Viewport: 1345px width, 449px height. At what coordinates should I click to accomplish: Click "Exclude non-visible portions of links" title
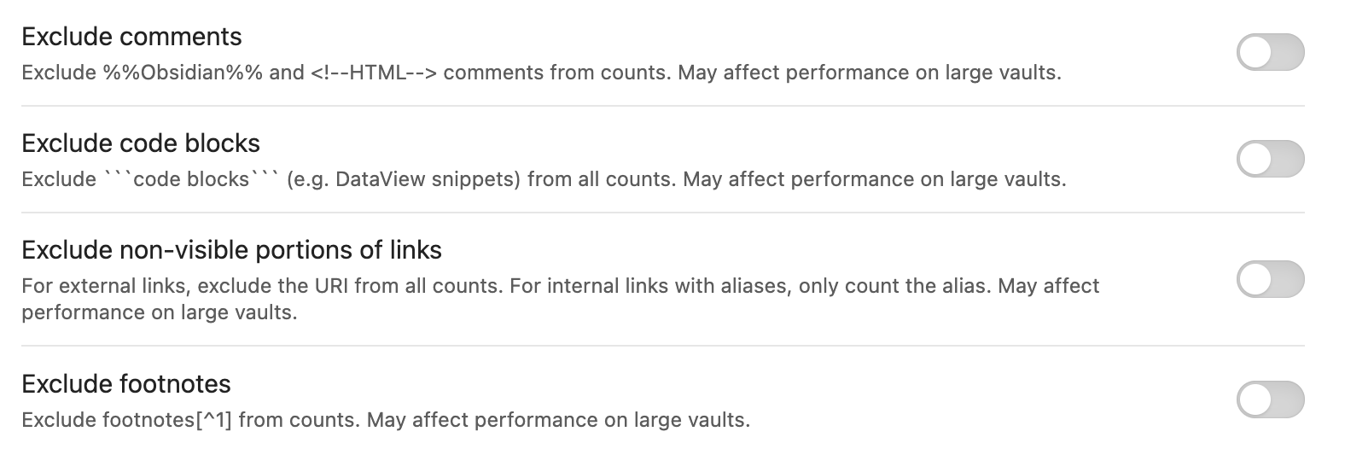(231, 250)
